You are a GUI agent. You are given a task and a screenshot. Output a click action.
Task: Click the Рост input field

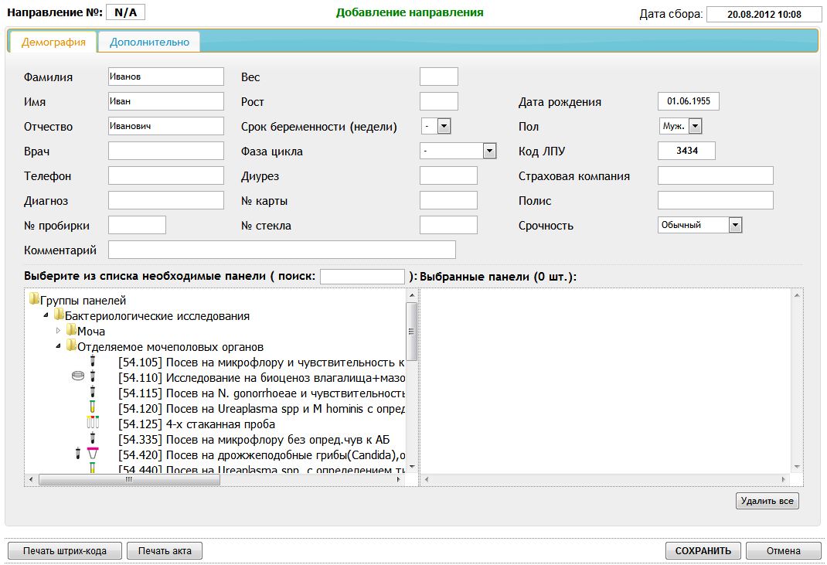(x=439, y=101)
